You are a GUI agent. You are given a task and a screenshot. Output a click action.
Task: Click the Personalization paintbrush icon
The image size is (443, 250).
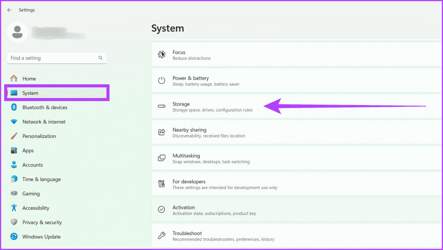pyautogui.click(x=14, y=136)
